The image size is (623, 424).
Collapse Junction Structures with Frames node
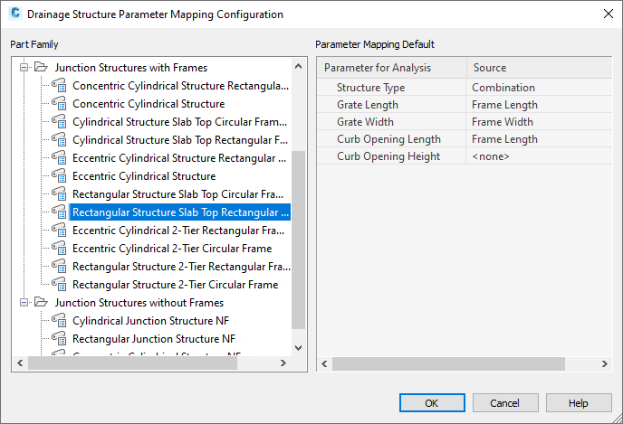tap(24, 68)
